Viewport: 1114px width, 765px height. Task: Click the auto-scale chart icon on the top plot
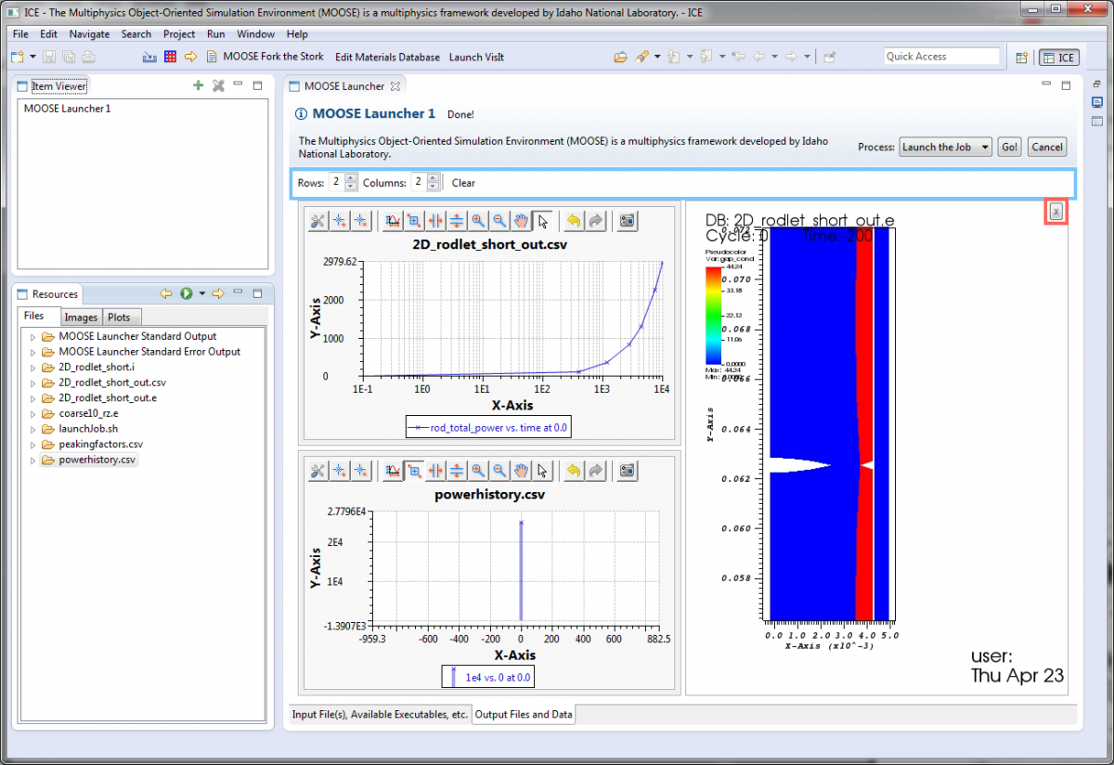pyautogui.click(x=392, y=221)
